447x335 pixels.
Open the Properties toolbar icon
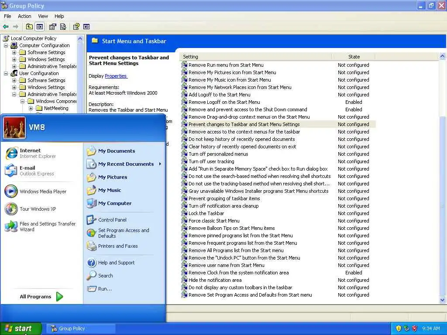pos(52,27)
